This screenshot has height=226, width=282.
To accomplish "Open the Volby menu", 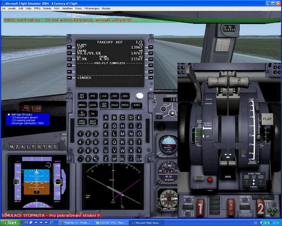I will tap(29, 8).
